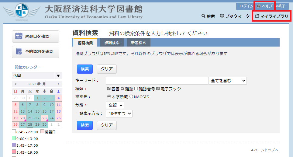Click the search magnifier icon in header
This screenshot has height=157, width=293.
point(203,16)
